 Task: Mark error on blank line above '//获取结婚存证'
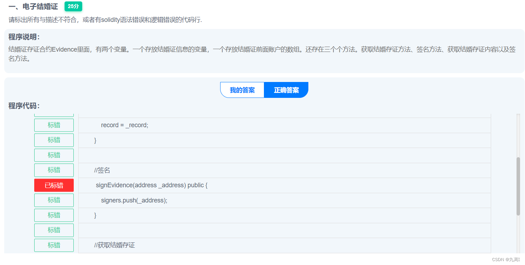[54, 230]
